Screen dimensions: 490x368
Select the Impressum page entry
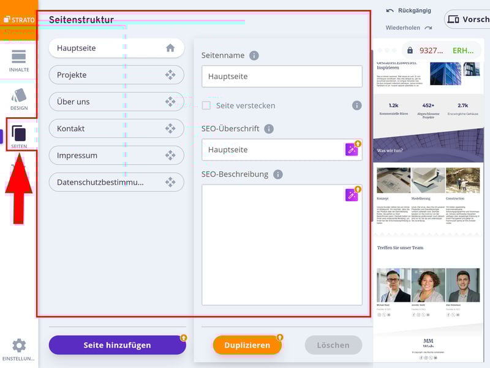[116, 155]
